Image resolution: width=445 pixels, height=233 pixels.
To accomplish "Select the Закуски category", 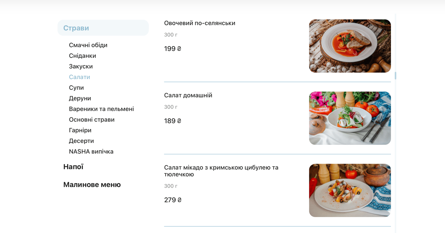I will (80, 66).
